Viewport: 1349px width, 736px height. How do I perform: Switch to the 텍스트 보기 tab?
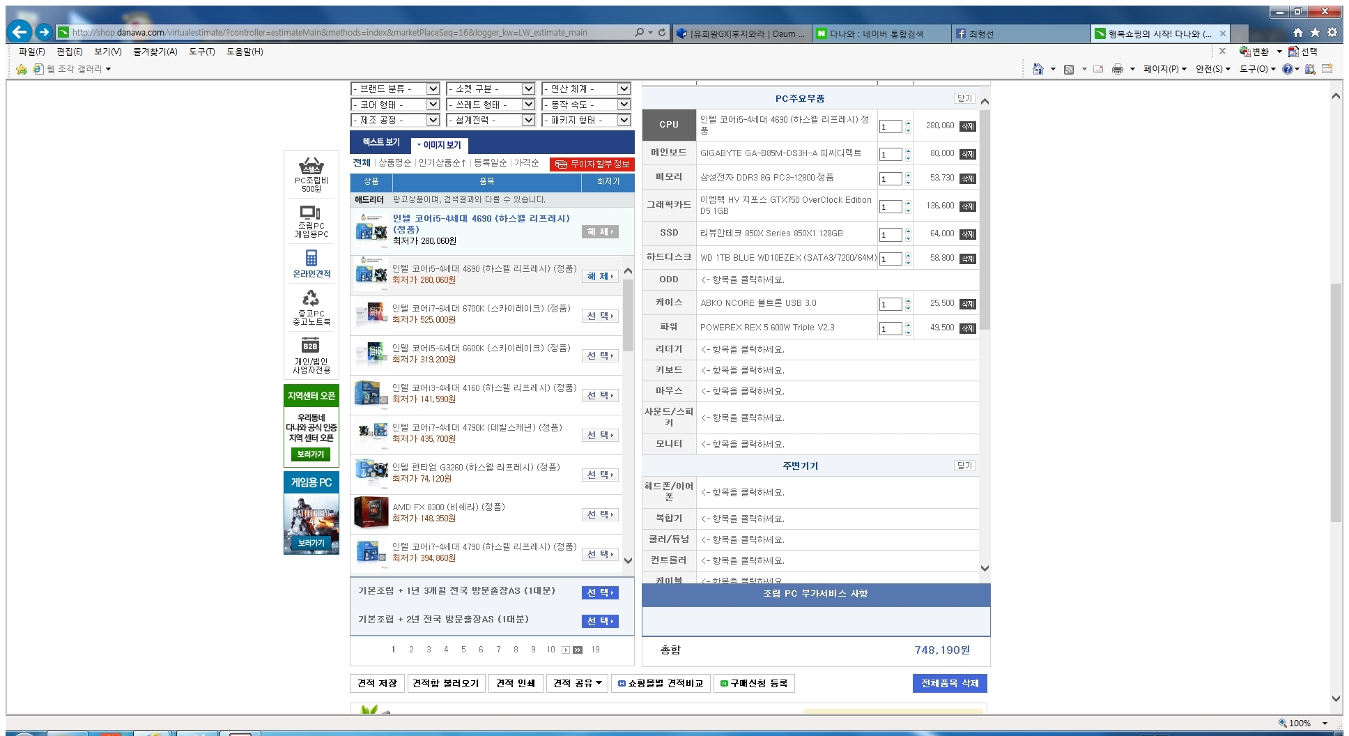coord(380,142)
